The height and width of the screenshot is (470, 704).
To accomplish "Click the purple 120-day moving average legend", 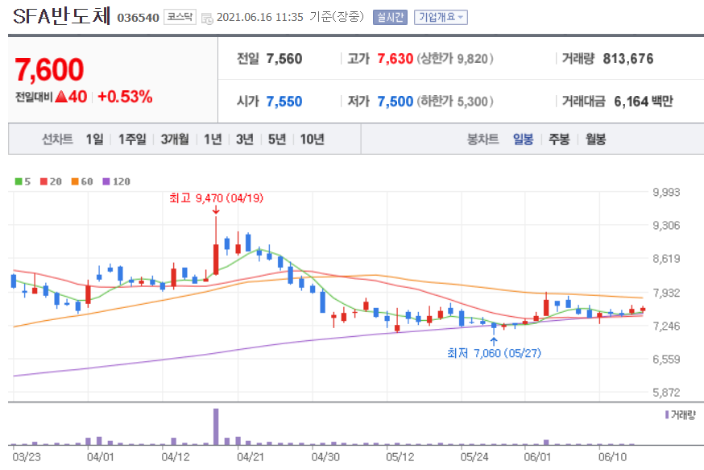I will [116, 181].
